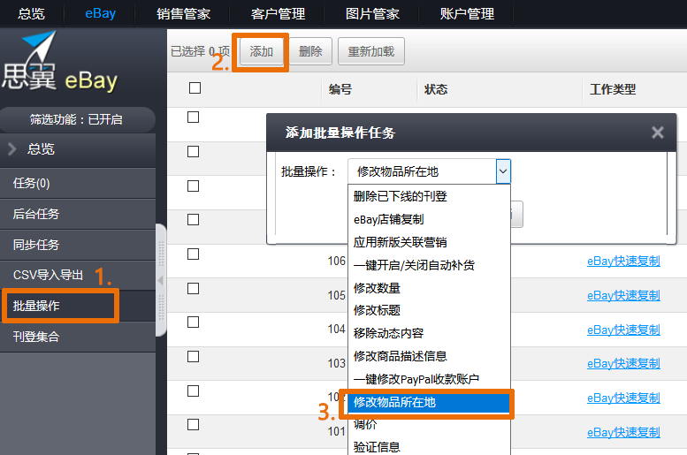Tick the checkbox for row 106
Screen dimensions: 687x455
(x=194, y=254)
